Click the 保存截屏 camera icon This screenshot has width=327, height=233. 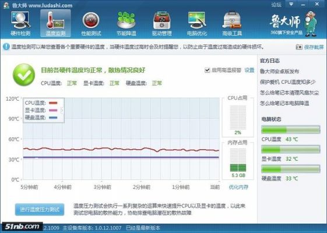tap(299, 47)
